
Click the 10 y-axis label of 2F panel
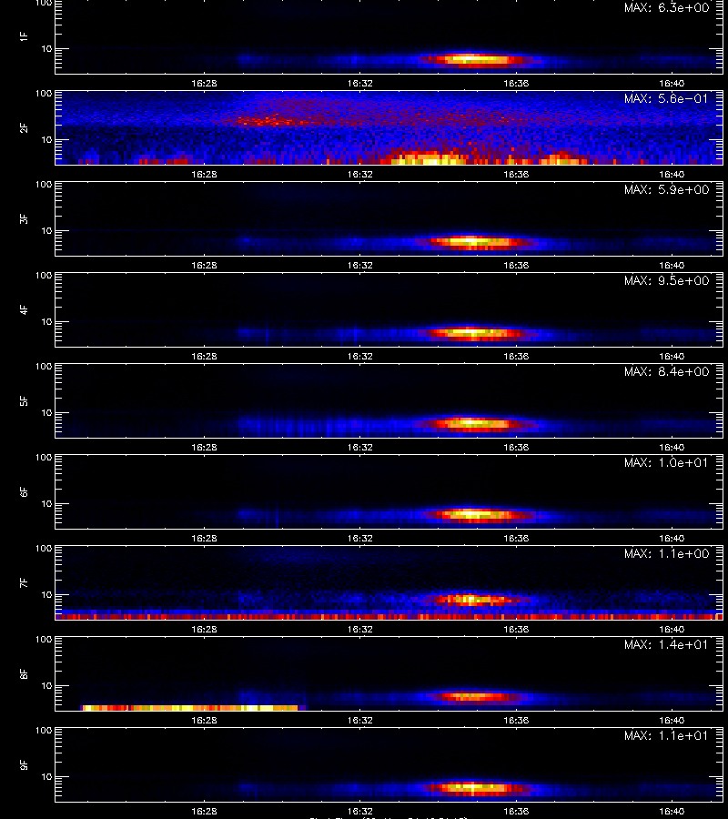(46, 139)
